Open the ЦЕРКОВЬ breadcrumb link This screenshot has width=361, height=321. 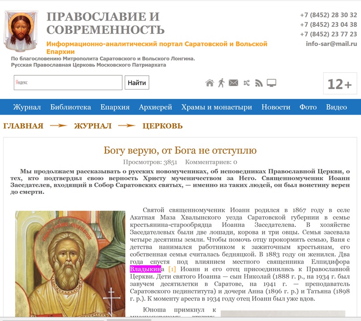(163, 126)
